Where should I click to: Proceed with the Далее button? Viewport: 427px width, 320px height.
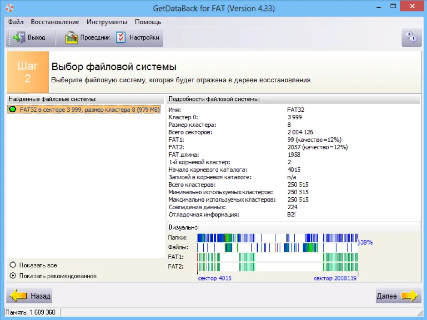click(398, 295)
